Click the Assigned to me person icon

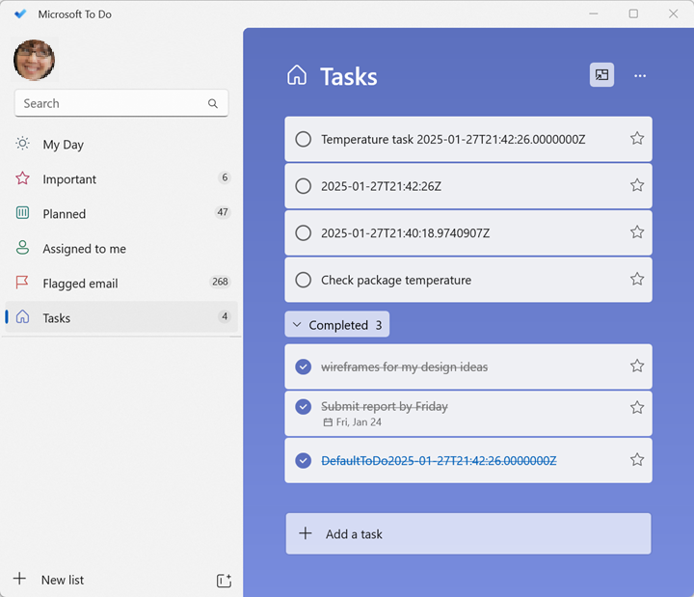tap(22, 248)
